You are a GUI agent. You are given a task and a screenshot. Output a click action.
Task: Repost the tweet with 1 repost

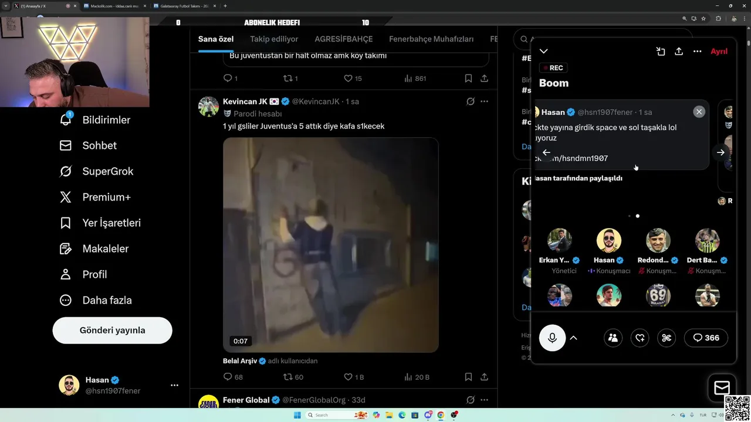pos(290,78)
